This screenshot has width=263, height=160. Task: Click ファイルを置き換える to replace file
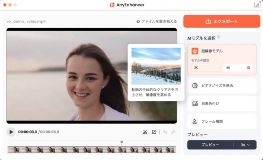coord(156,21)
